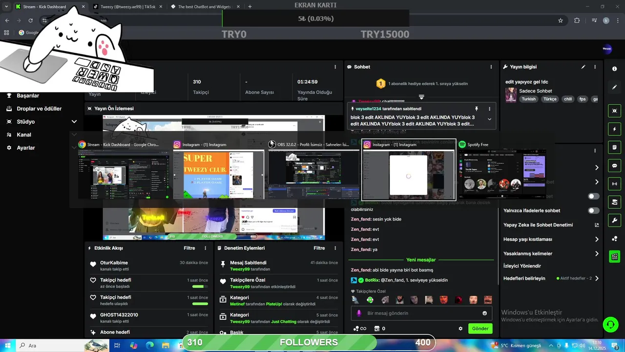The height and width of the screenshot is (352, 625).
Task: Open new browser tab
Action: coord(250,7)
